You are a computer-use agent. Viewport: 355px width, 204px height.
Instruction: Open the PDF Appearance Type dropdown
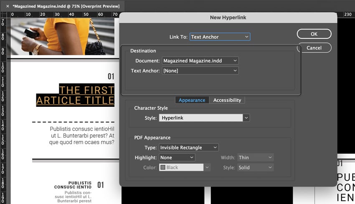(189, 147)
